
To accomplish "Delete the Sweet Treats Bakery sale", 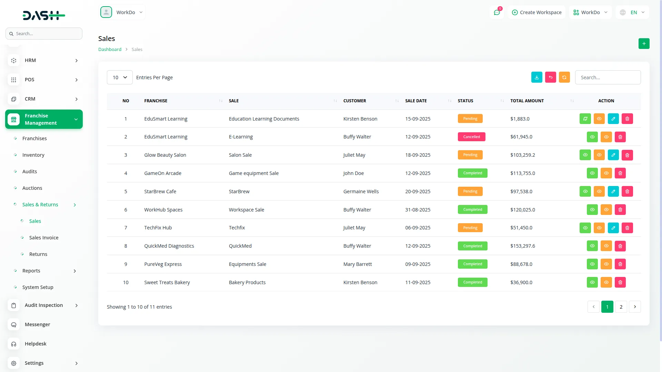I will coord(620,282).
